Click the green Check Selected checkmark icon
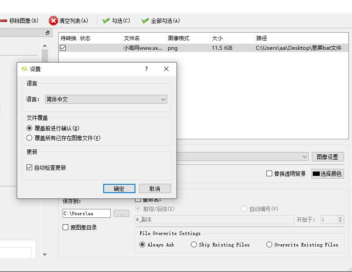352x272 pixels. click(106, 21)
